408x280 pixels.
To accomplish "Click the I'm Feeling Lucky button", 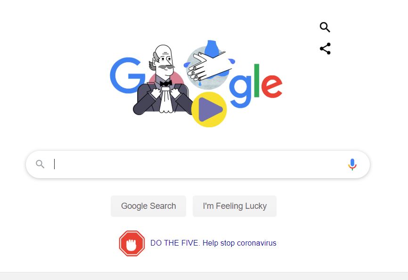I will pyautogui.click(x=235, y=206).
